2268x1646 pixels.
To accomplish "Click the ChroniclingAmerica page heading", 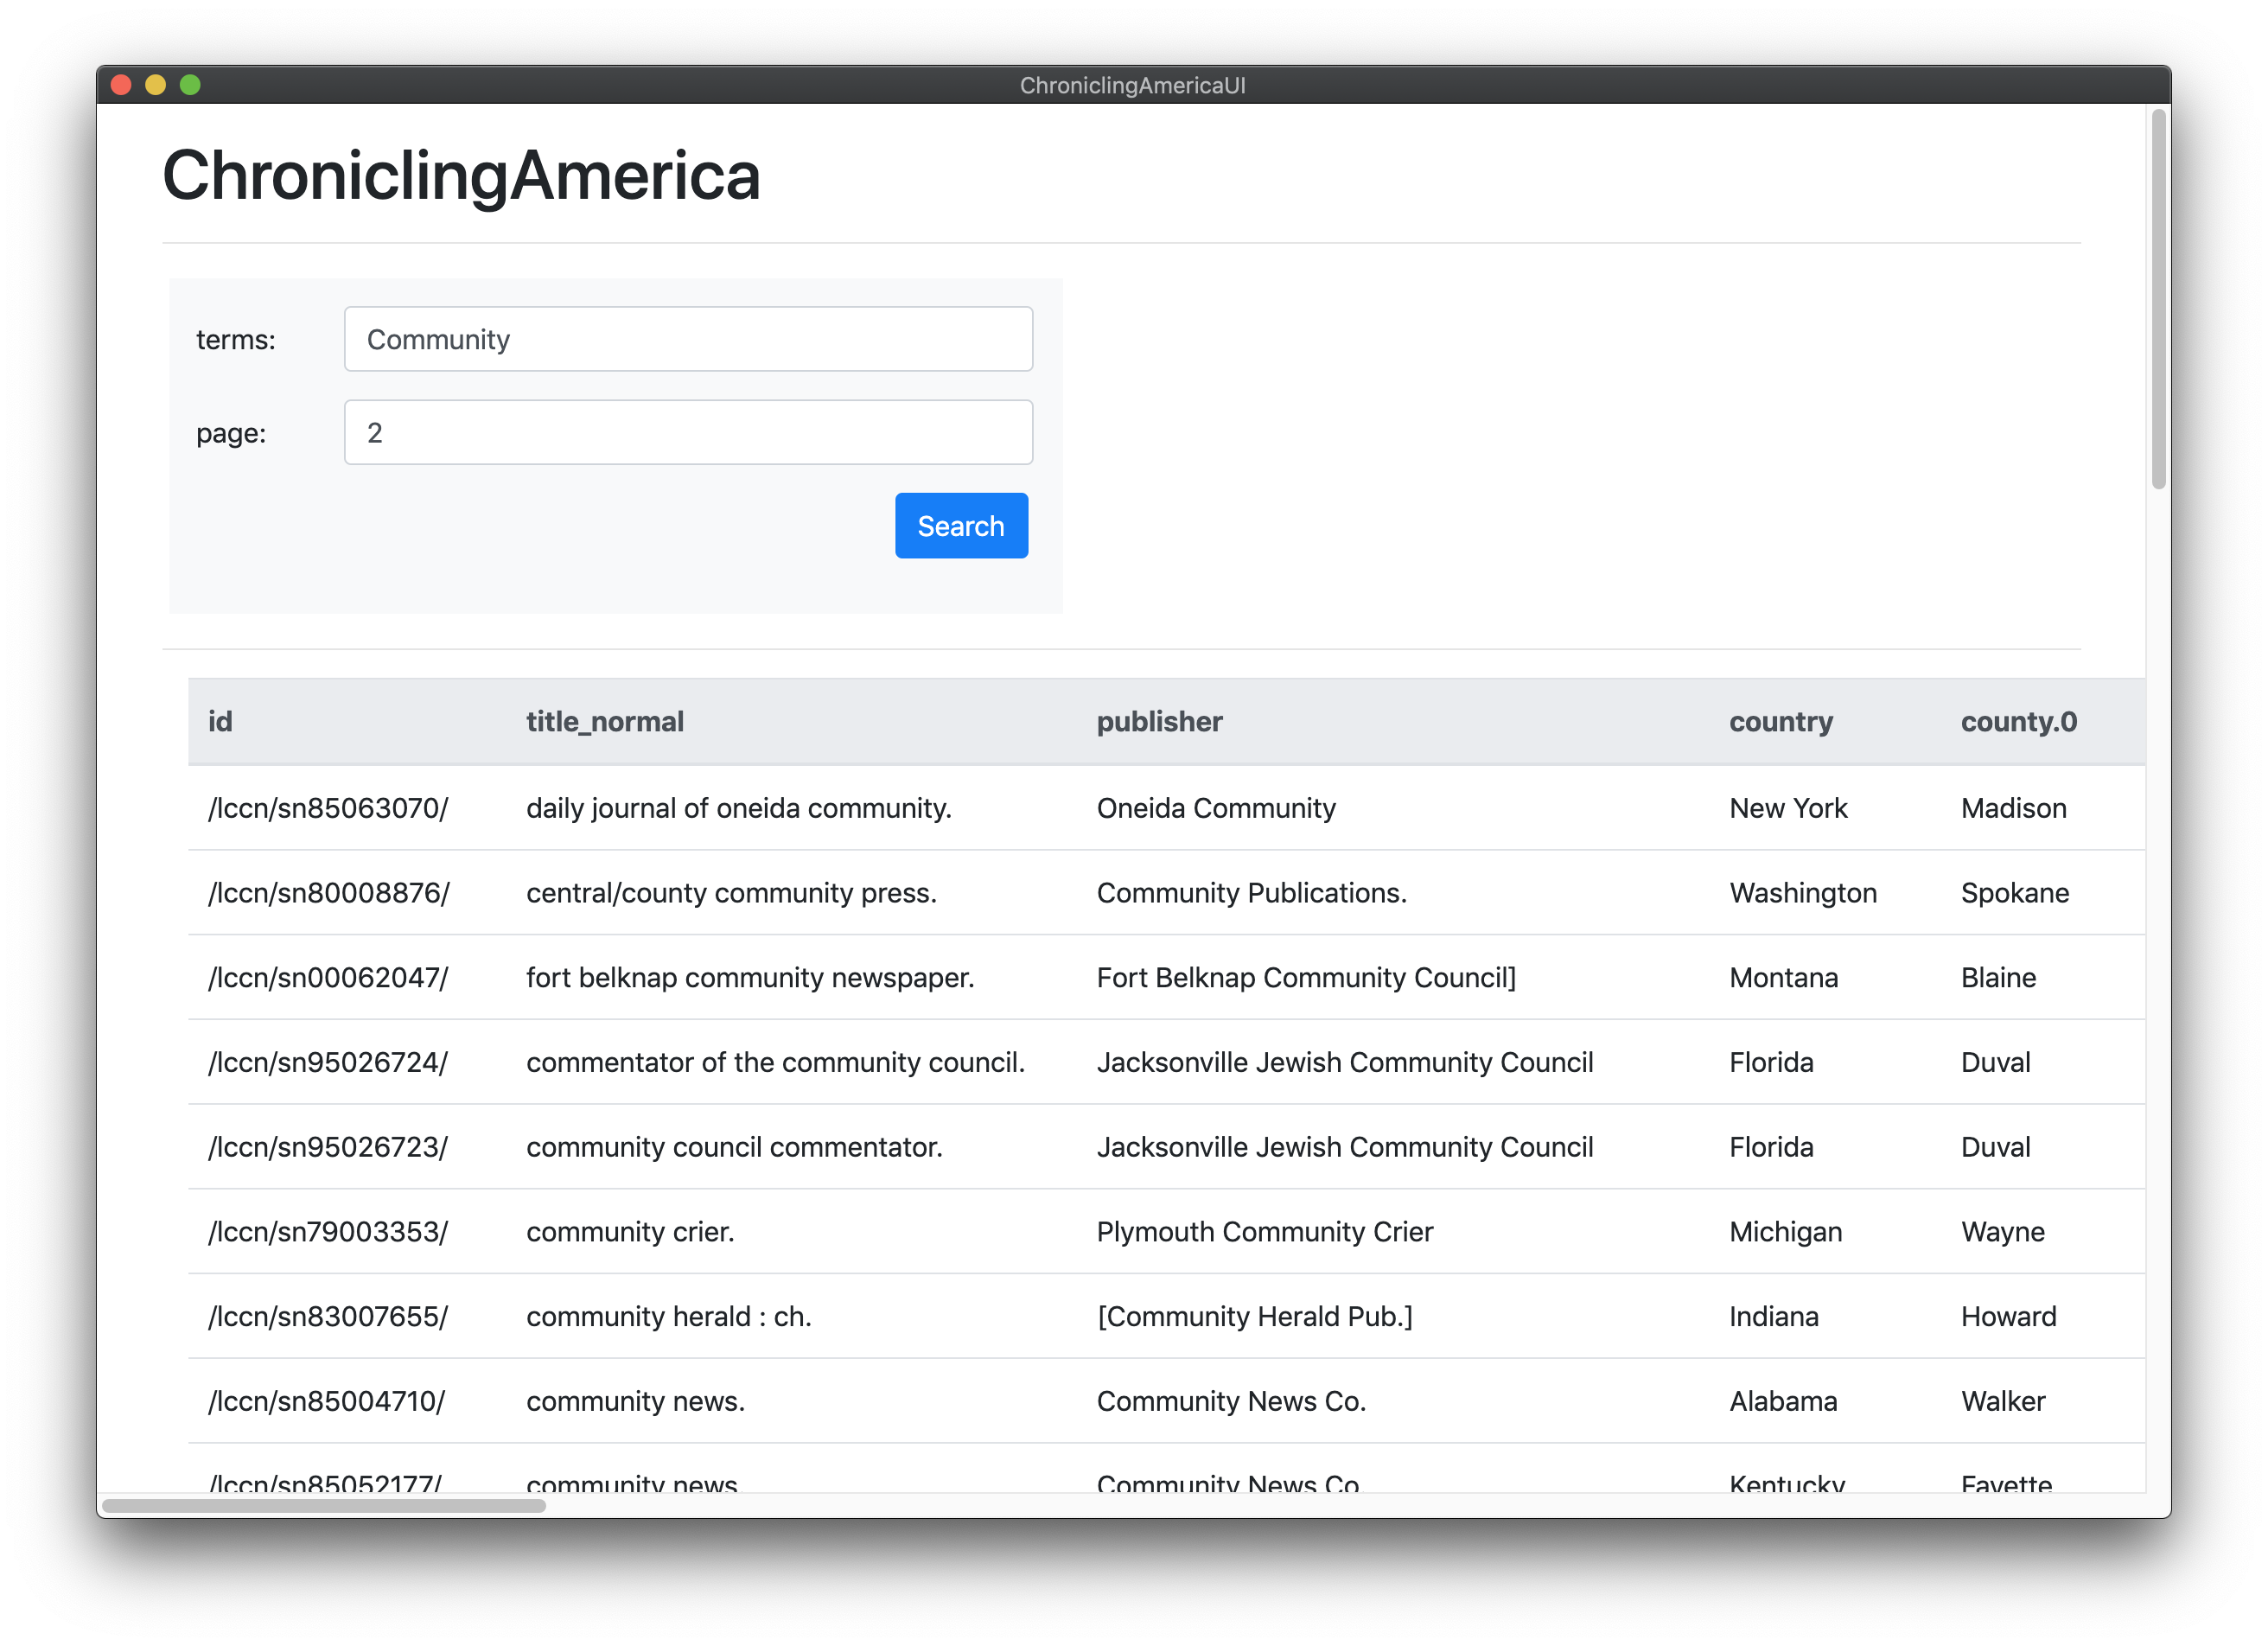I will point(461,175).
